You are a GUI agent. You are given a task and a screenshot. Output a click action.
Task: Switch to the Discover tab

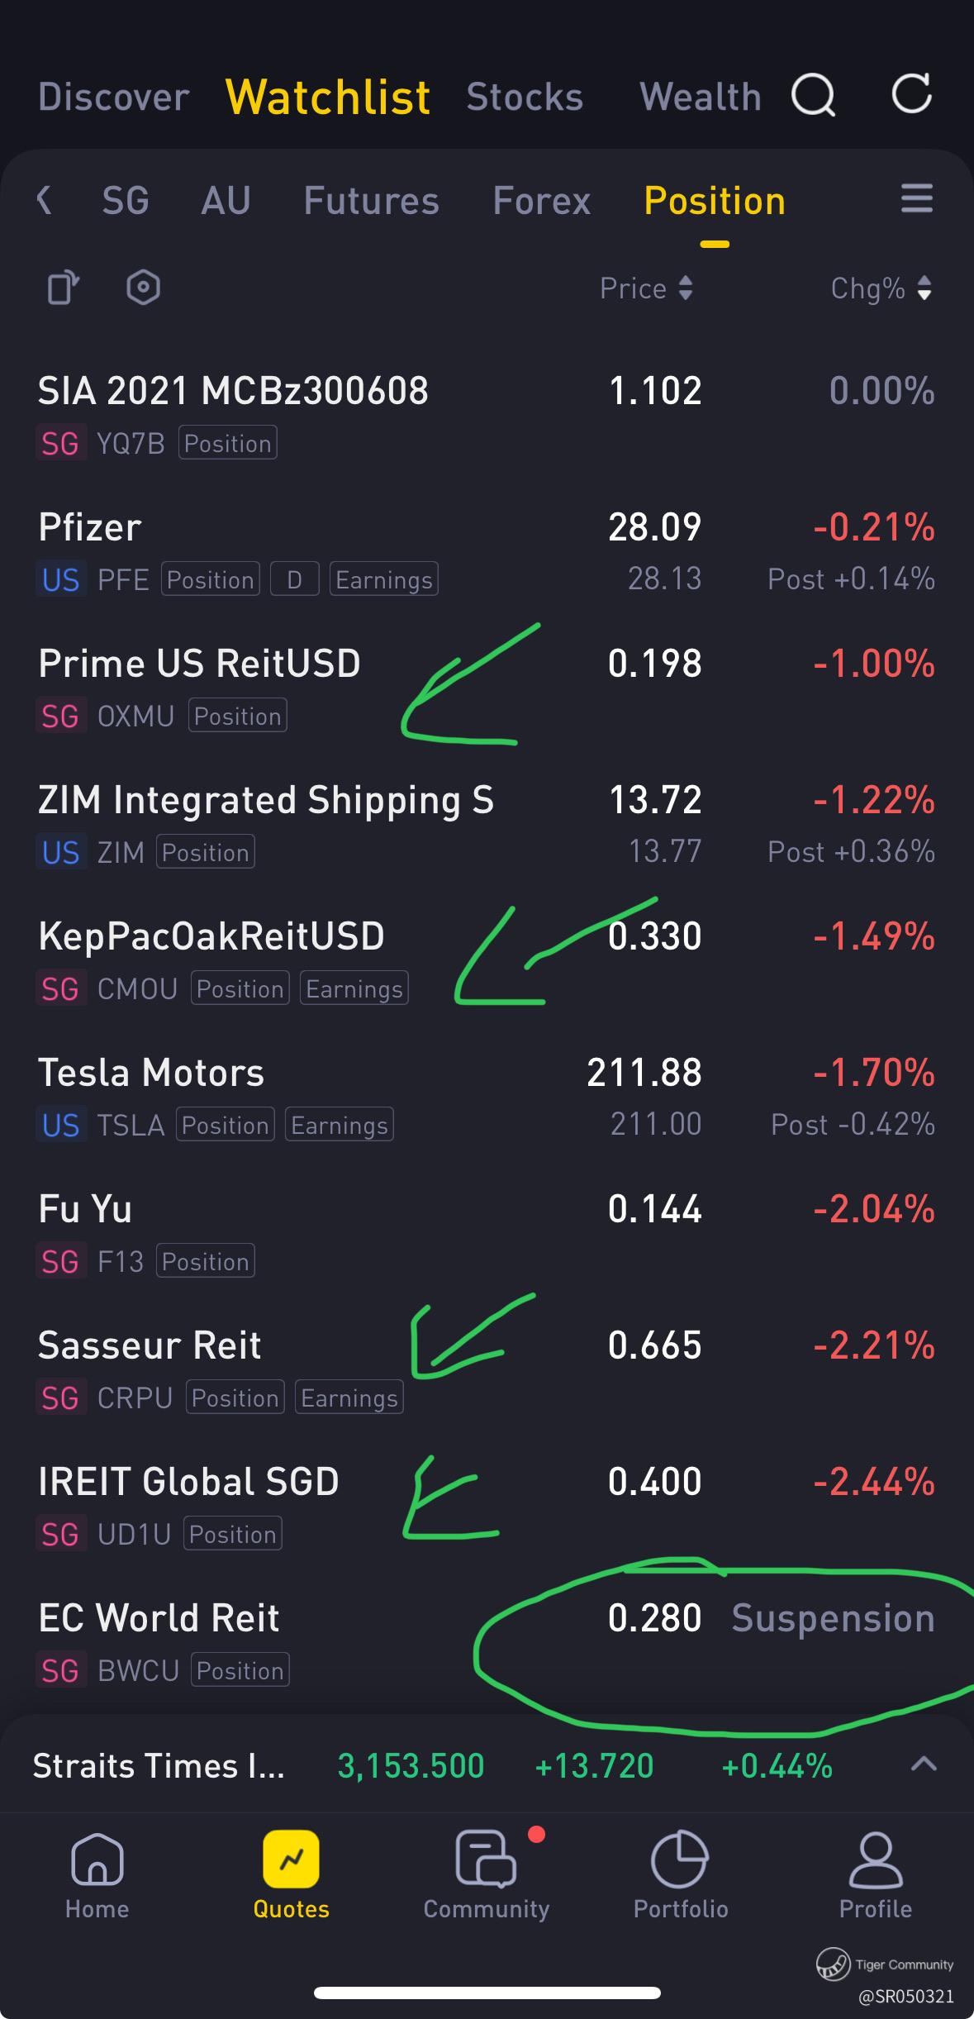coord(114,97)
